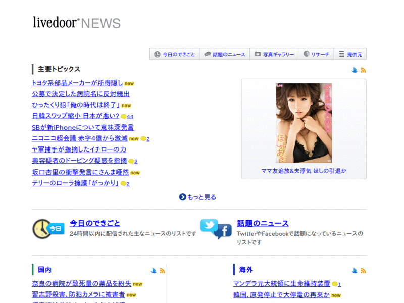Open headline トヨタ系部品メーカーが所得隠し
404x303 pixels.
(x=77, y=83)
